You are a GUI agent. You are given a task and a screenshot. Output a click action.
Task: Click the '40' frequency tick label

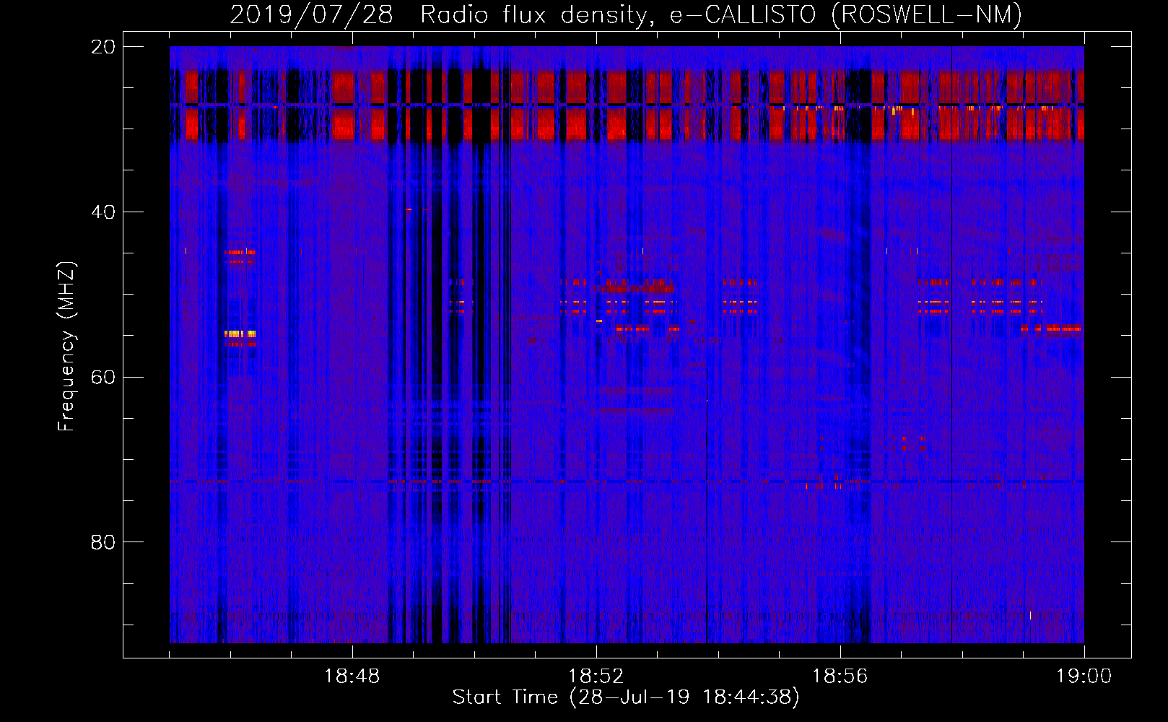point(103,212)
